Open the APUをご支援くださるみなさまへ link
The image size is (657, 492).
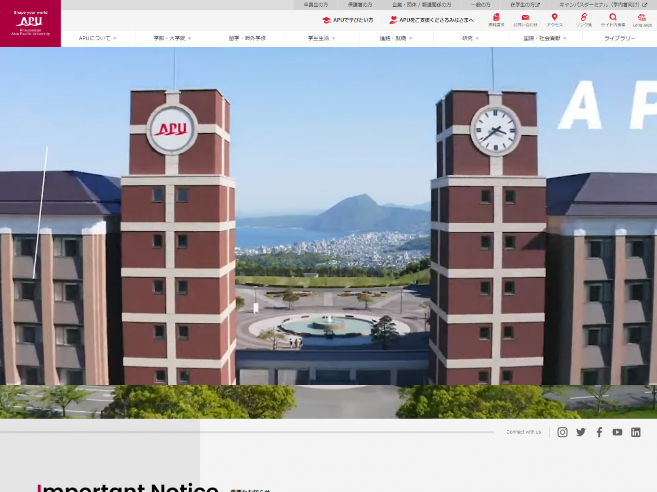coord(431,20)
